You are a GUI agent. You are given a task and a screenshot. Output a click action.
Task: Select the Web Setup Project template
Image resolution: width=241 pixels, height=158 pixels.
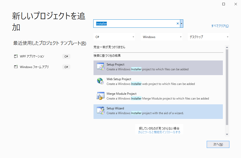158,82
